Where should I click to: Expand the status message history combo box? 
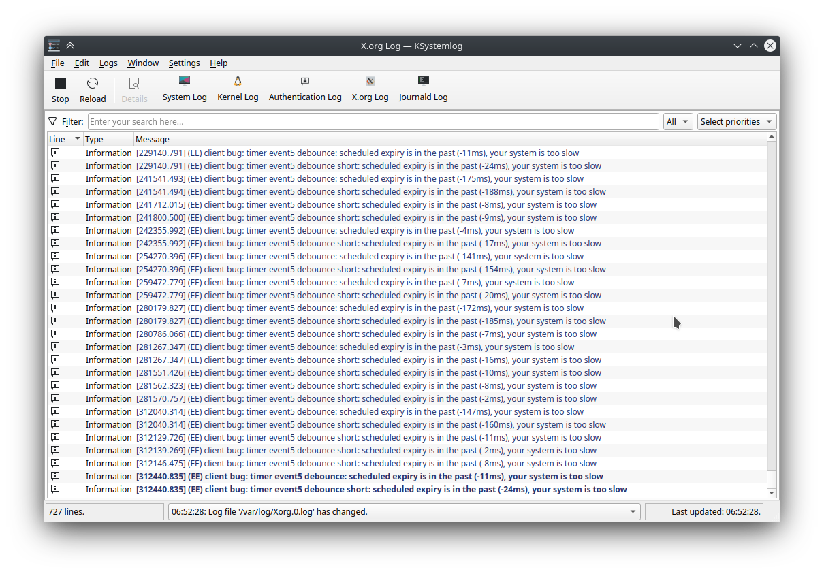point(405,511)
